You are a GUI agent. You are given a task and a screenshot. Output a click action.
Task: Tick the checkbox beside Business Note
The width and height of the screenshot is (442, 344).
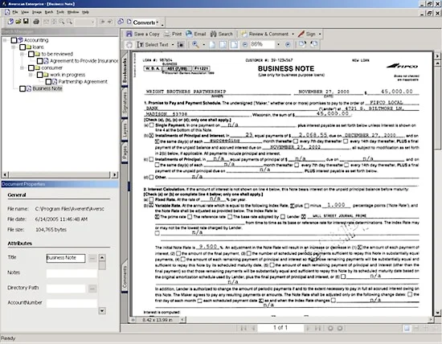(23, 88)
